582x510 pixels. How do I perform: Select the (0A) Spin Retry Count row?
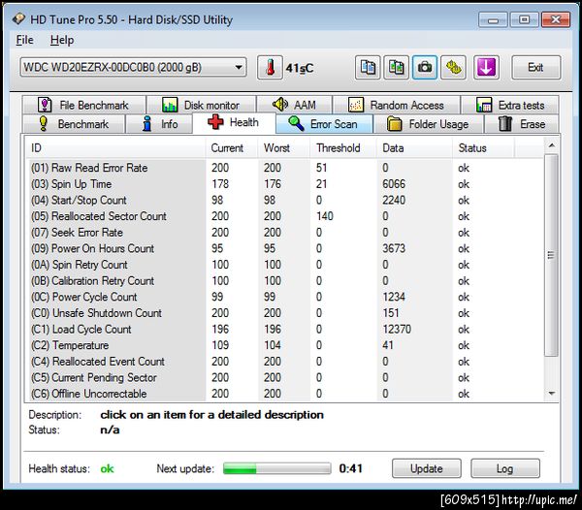[x=285, y=265]
